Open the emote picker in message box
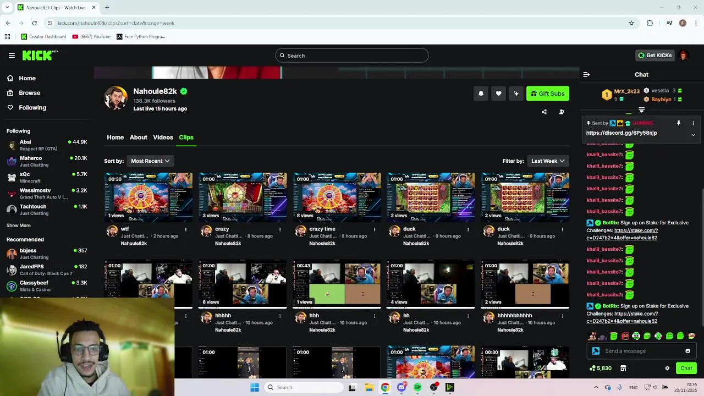Image resolution: width=704 pixels, height=396 pixels. click(687, 351)
